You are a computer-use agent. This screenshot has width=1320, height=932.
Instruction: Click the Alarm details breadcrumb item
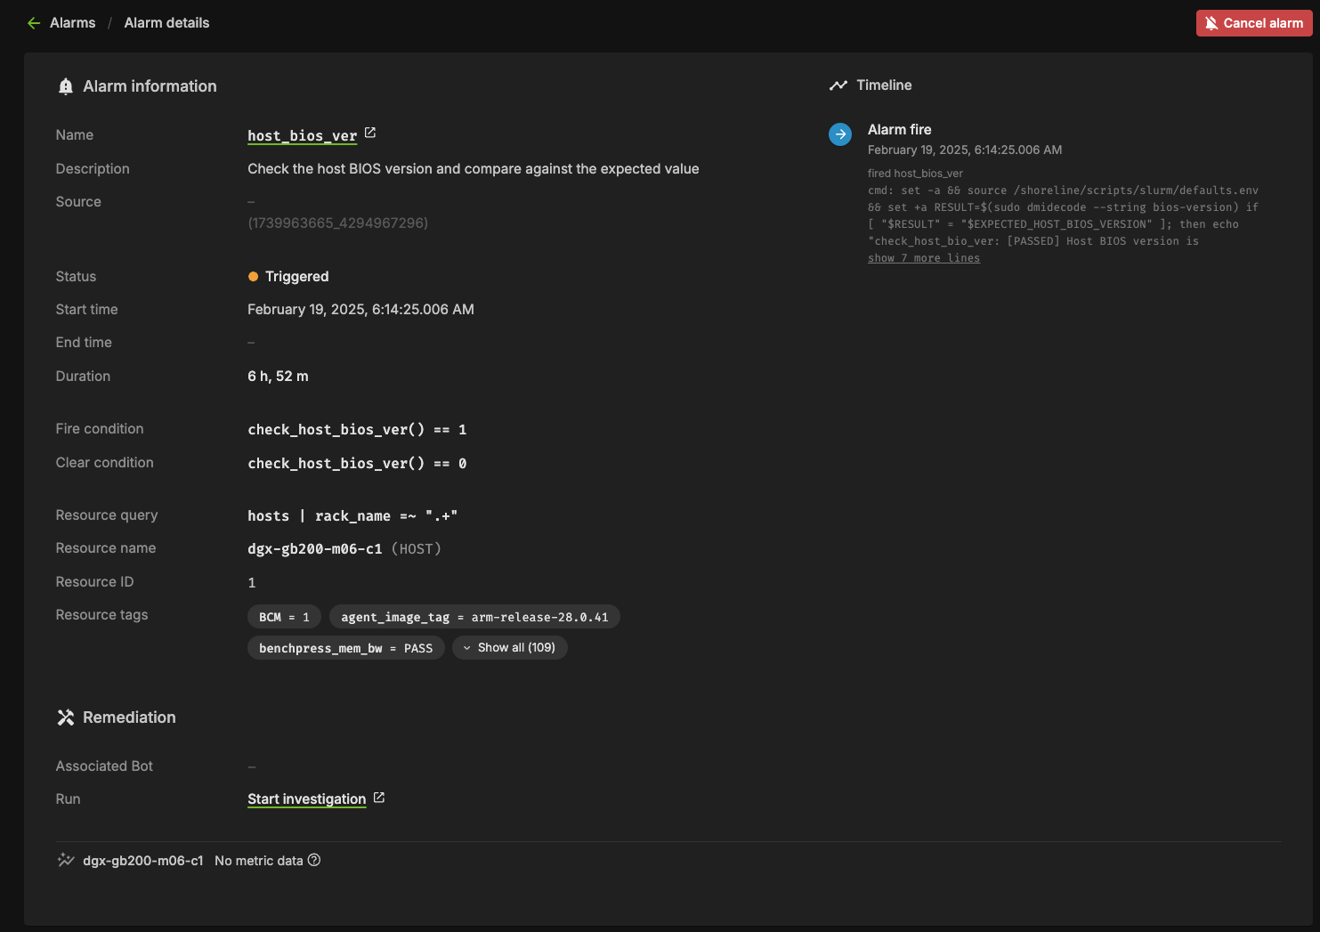coord(166,23)
